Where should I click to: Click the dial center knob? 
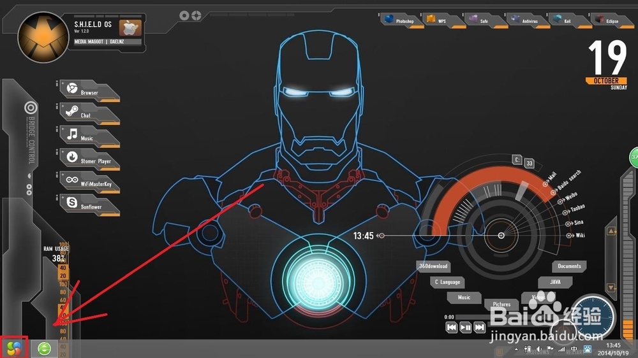pos(501,236)
